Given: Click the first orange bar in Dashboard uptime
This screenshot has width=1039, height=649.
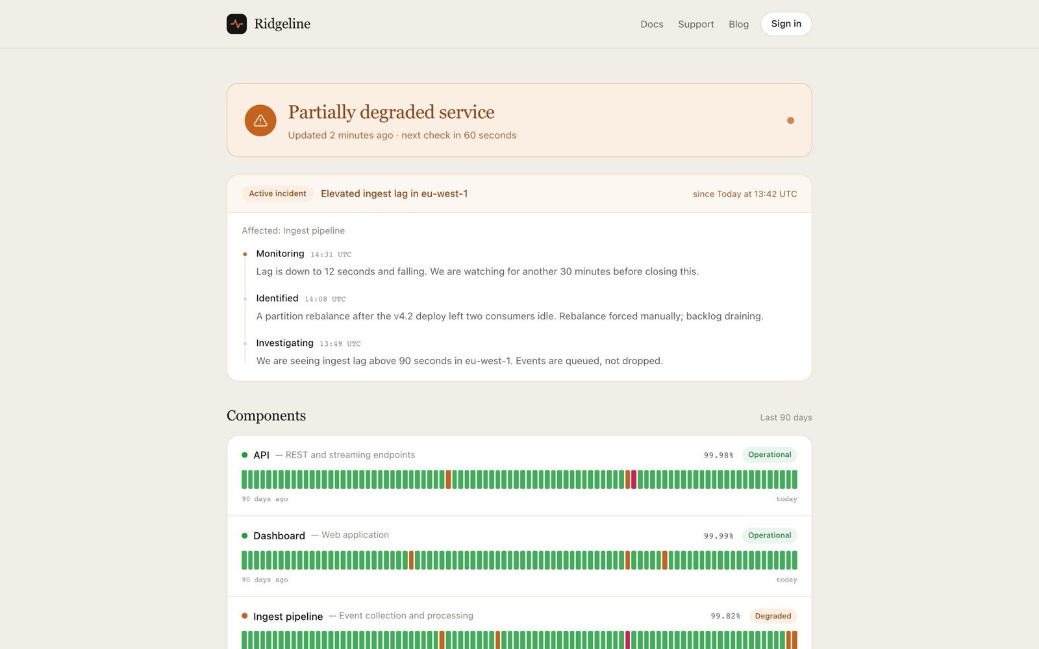Looking at the screenshot, I should tap(412, 560).
